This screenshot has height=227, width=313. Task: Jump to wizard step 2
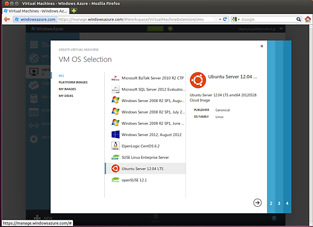[x=271, y=203]
